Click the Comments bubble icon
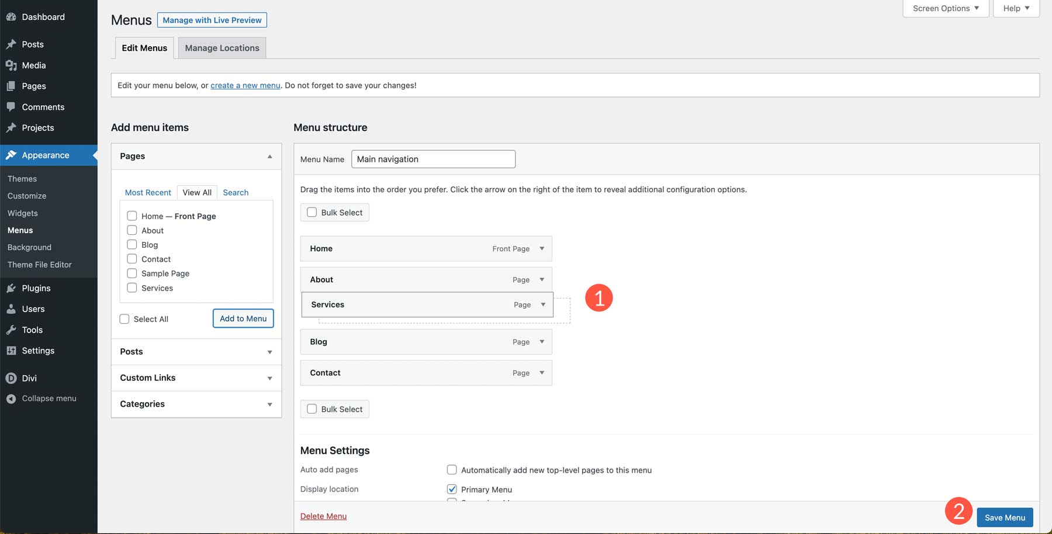1052x534 pixels. click(11, 107)
